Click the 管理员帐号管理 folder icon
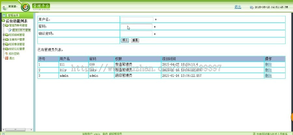Image resolution: width=293 pixels, height=135 pixels. pos(7,25)
